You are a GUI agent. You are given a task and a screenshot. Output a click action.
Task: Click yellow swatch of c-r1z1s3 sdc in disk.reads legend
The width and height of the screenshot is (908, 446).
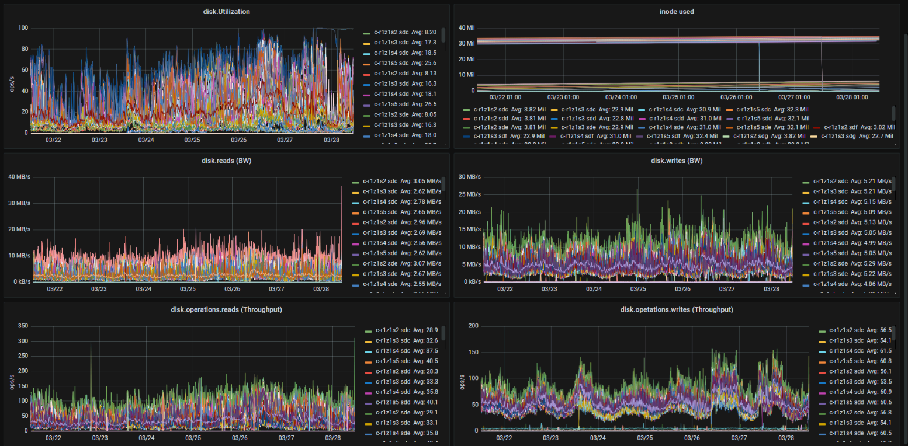point(356,191)
